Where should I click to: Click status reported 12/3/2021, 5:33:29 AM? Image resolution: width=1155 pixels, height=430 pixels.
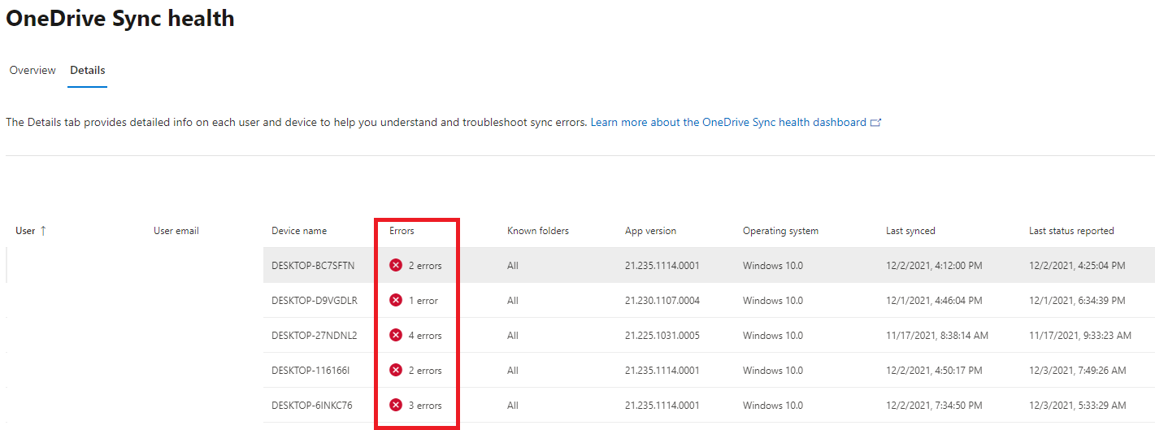1078,406
